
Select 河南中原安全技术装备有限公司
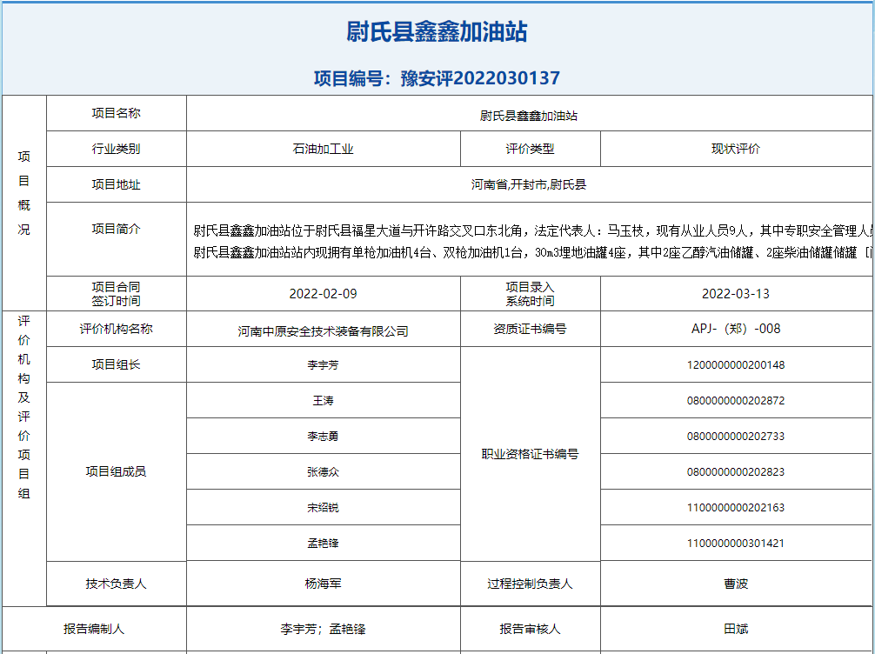coord(323,331)
